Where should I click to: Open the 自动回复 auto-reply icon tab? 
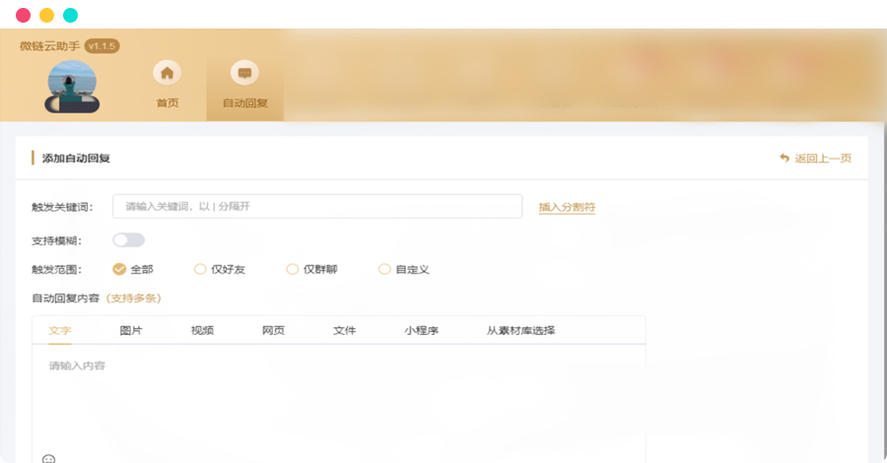click(x=244, y=74)
